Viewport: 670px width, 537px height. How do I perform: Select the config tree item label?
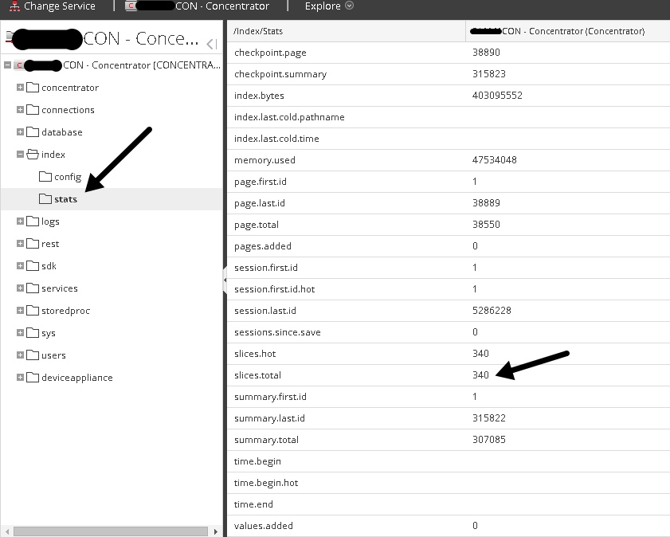pyautogui.click(x=68, y=177)
